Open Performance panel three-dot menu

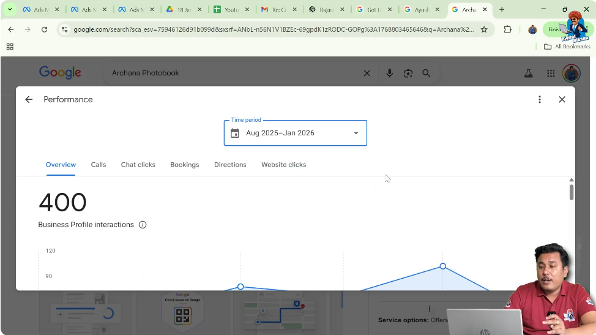tap(539, 100)
